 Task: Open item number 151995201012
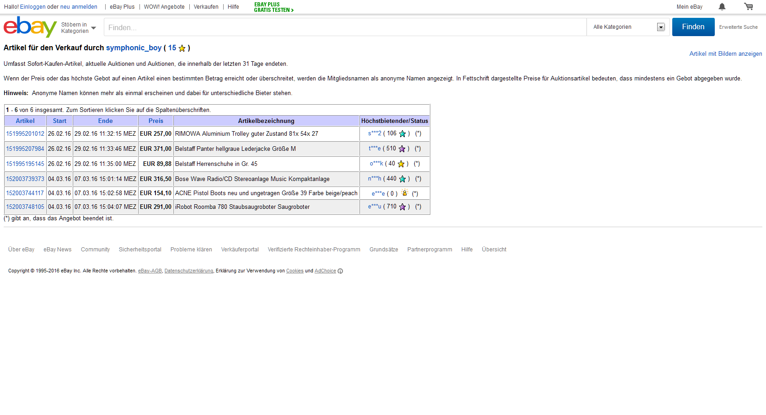click(x=25, y=134)
